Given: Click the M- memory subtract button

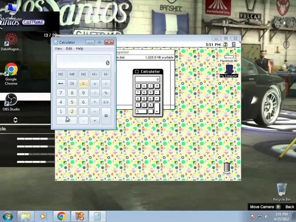Looking at the screenshot, I should 106,74.
